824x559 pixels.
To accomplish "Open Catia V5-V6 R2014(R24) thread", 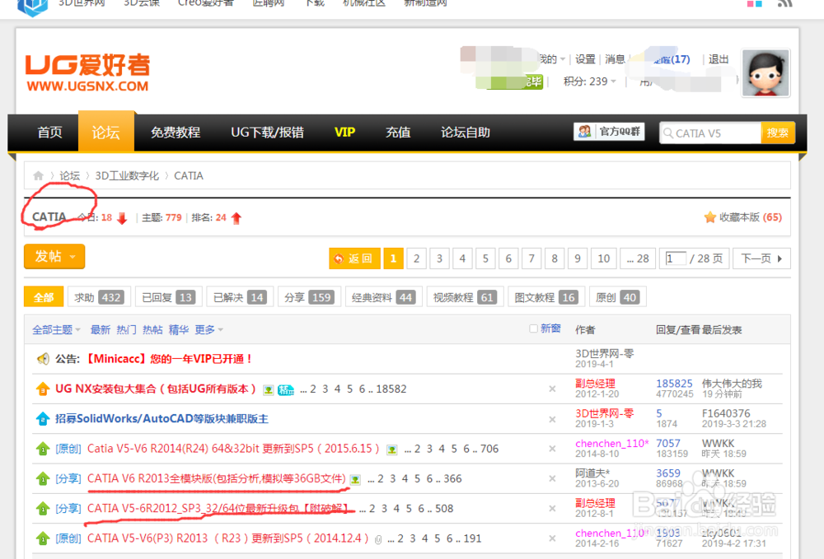I will [233, 449].
